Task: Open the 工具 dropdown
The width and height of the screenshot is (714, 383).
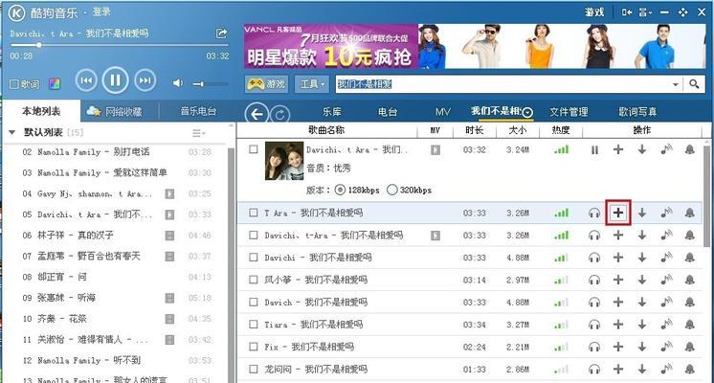Action: (x=312, y=84)
